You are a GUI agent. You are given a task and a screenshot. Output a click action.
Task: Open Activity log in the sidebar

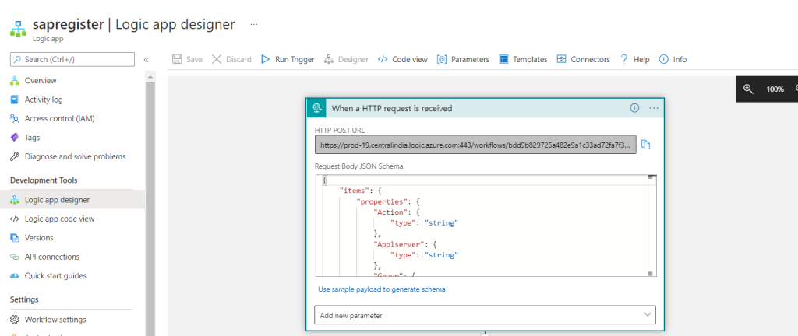pyautogui.click(x=44, y=100)
